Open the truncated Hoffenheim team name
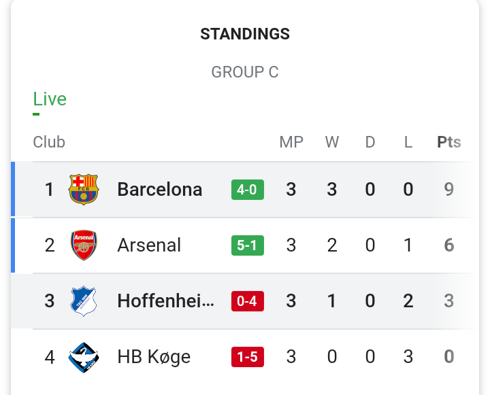This screenshot has width=490, height=395. coord(166,301)
